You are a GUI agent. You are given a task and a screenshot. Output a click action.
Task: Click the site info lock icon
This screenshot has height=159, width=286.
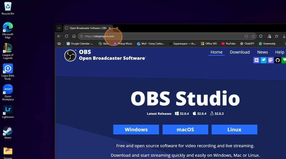[81, 36]
